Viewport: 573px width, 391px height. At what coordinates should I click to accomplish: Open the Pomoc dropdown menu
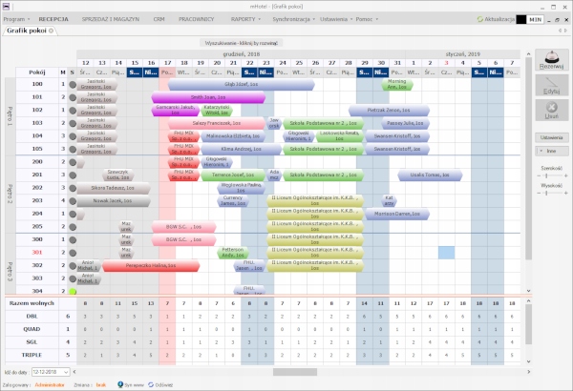(x=367, y=19)
